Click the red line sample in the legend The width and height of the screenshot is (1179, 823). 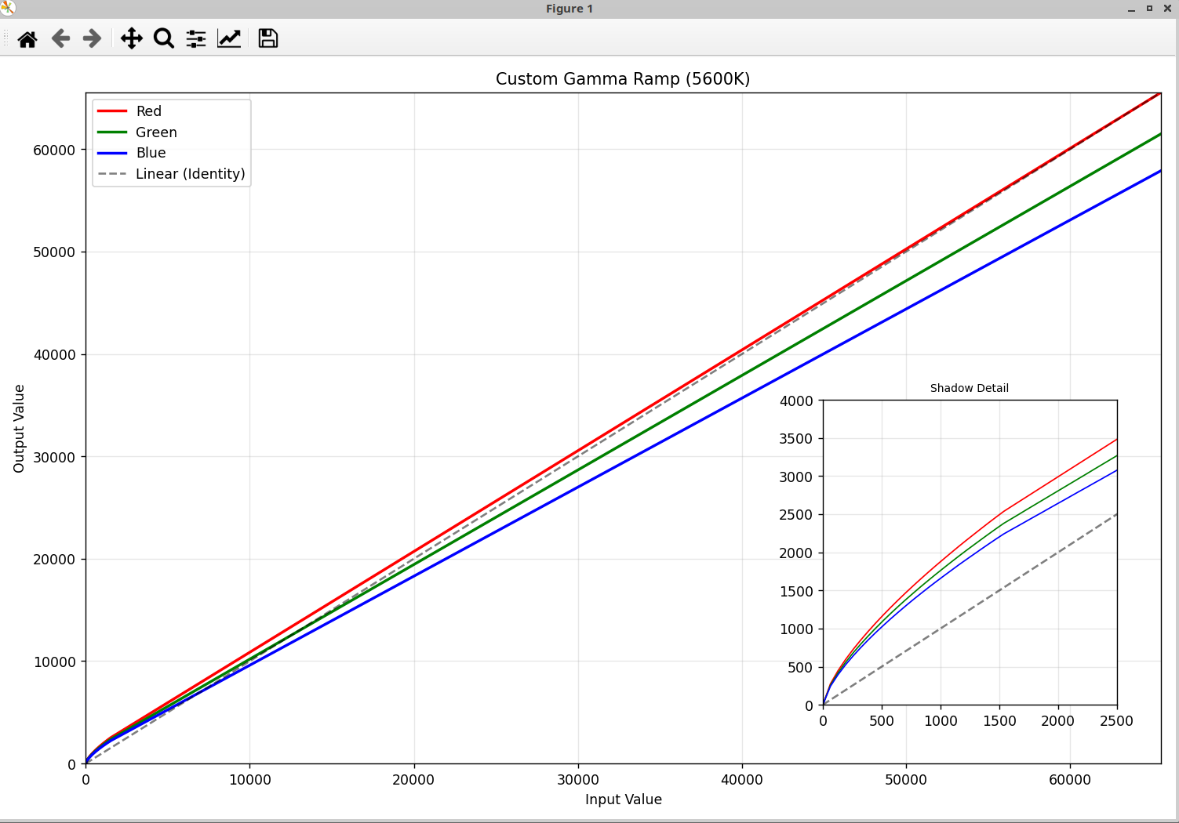pos(112,111)
